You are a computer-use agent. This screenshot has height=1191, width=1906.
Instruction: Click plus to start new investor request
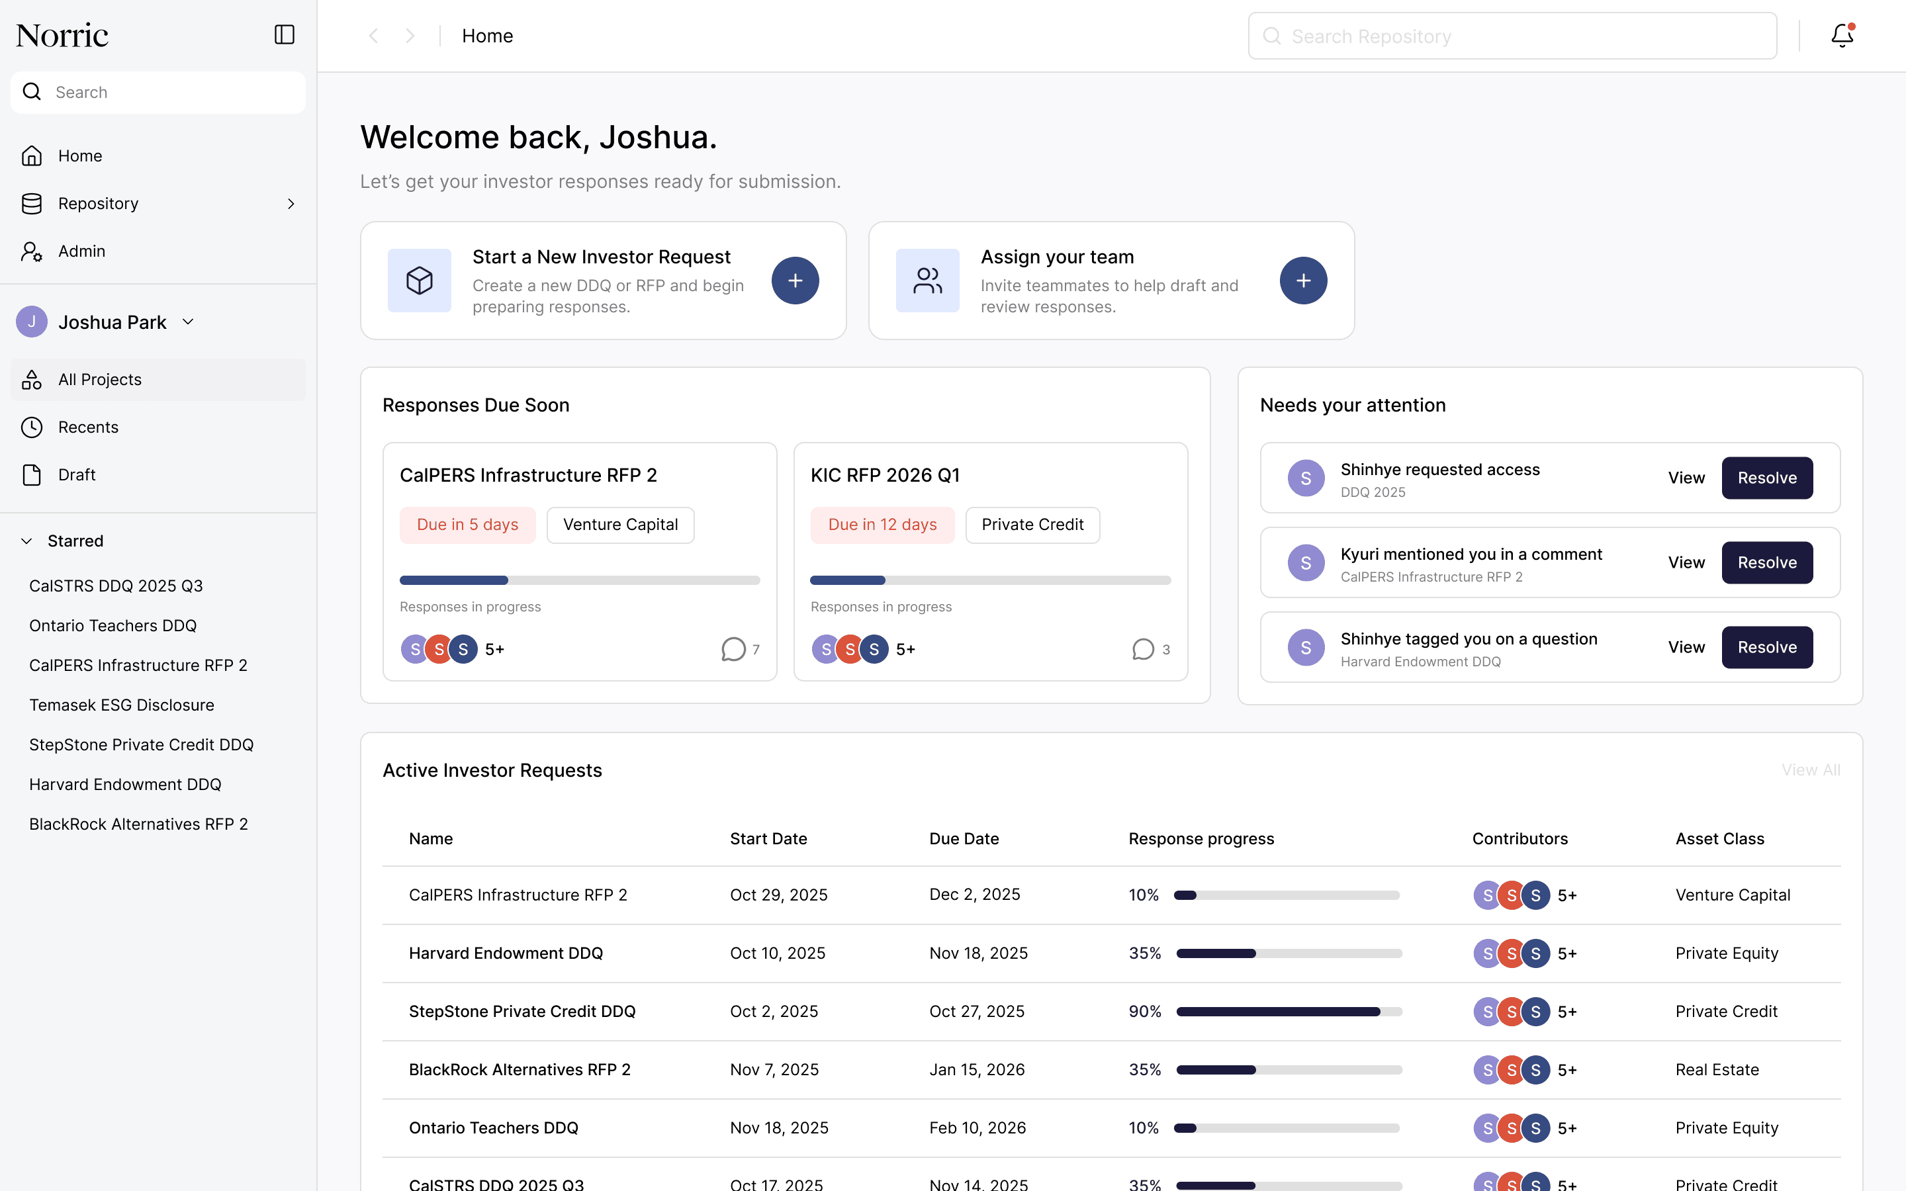pyautogui.click(x=795, y=281)
